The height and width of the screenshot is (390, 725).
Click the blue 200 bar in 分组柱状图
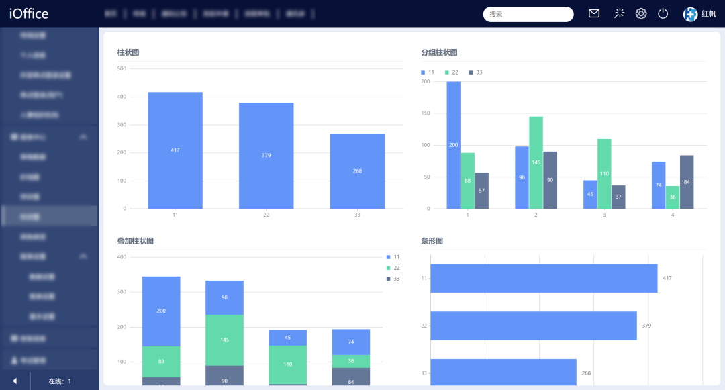point(454,145)
